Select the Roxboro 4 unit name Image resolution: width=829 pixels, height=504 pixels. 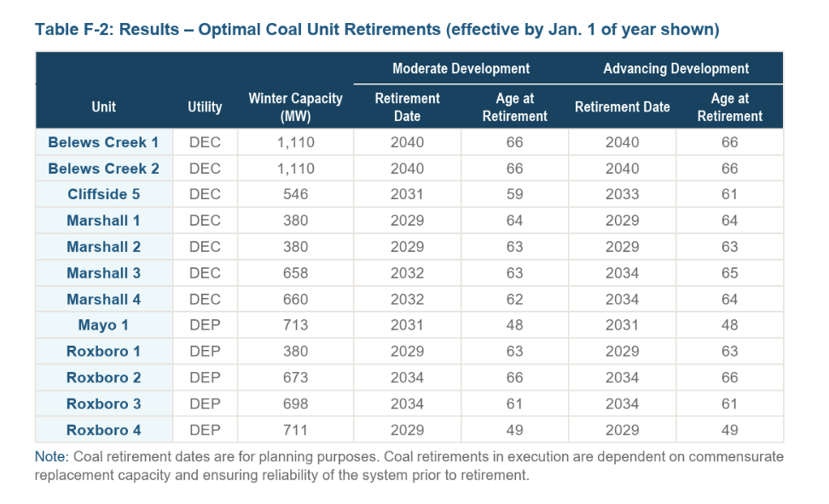103,430
